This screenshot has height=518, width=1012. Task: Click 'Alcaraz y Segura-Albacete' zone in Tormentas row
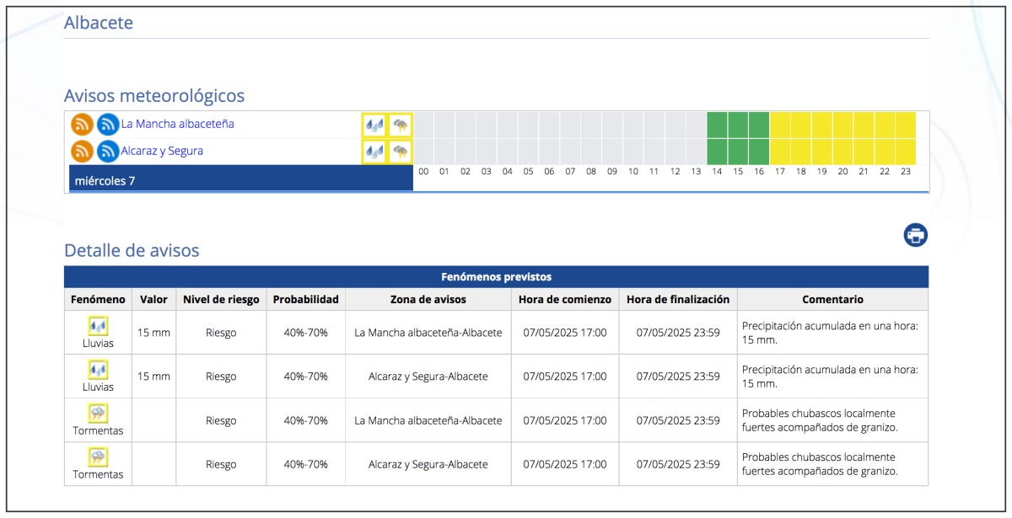pos(428,464)
